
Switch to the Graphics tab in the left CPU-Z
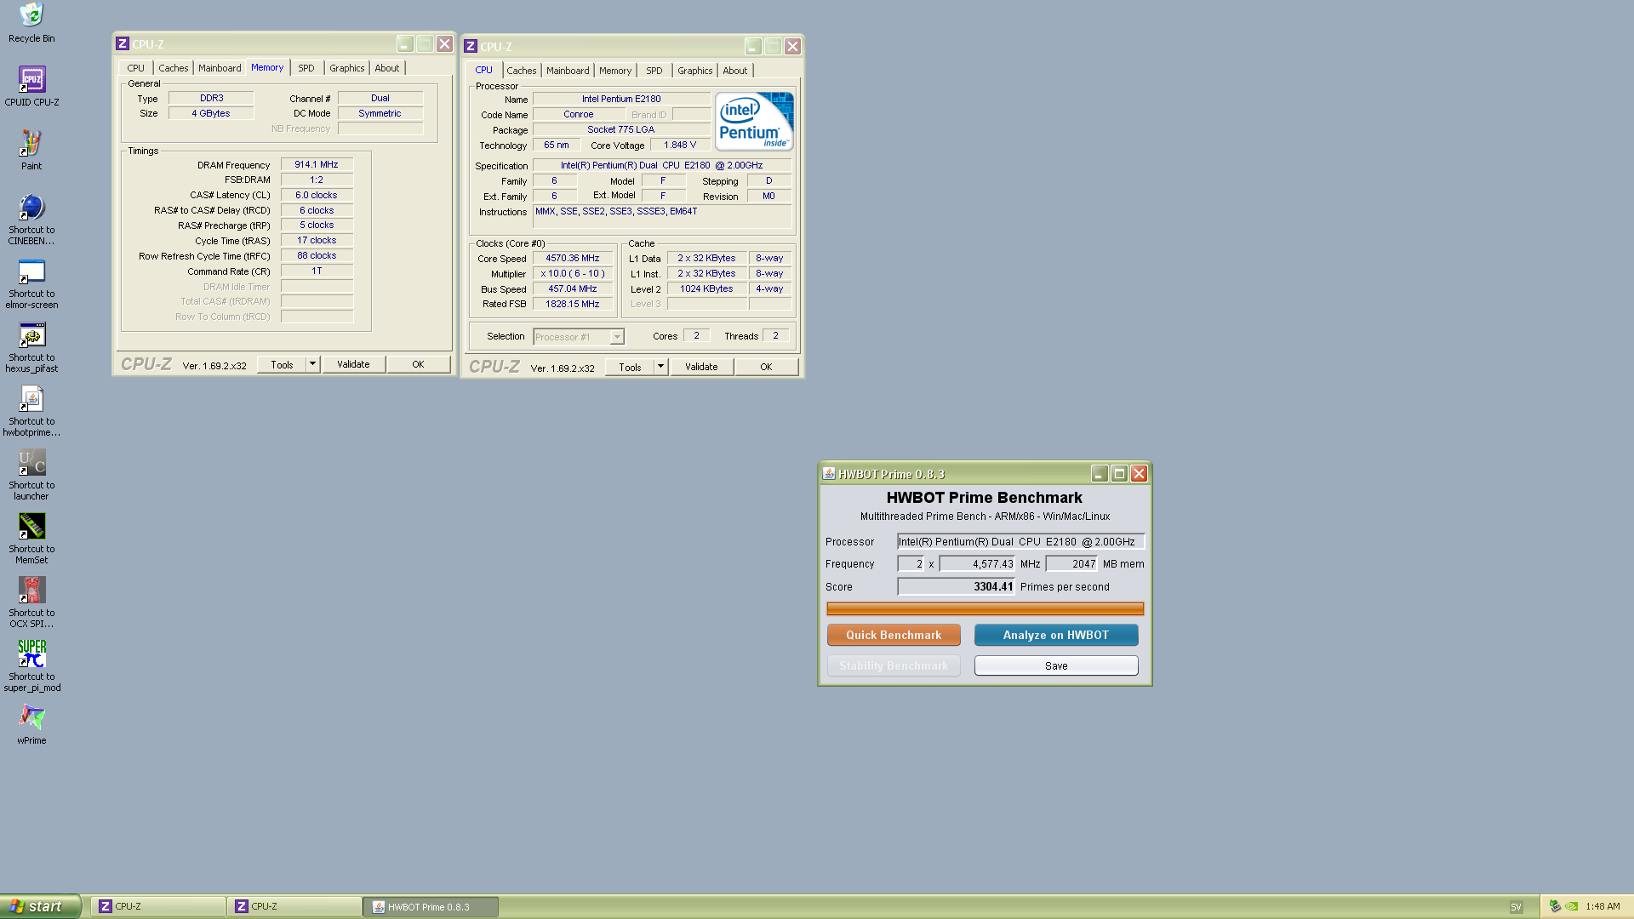click(x=347, y=68)
